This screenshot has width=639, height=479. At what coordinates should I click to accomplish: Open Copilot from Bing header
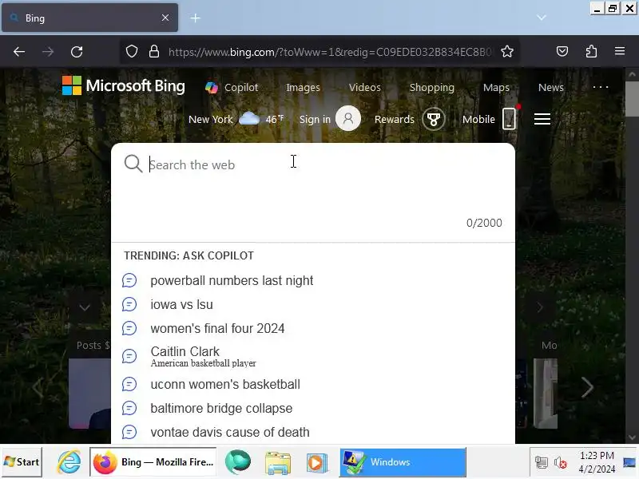pos(232,88)
